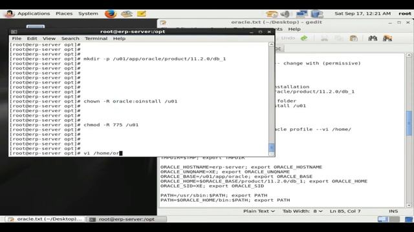Image resolution: width=414 pixels, height=232 pixels.
Task: Click the trash icon in bottom panel
Action: [x=409, y=219]
